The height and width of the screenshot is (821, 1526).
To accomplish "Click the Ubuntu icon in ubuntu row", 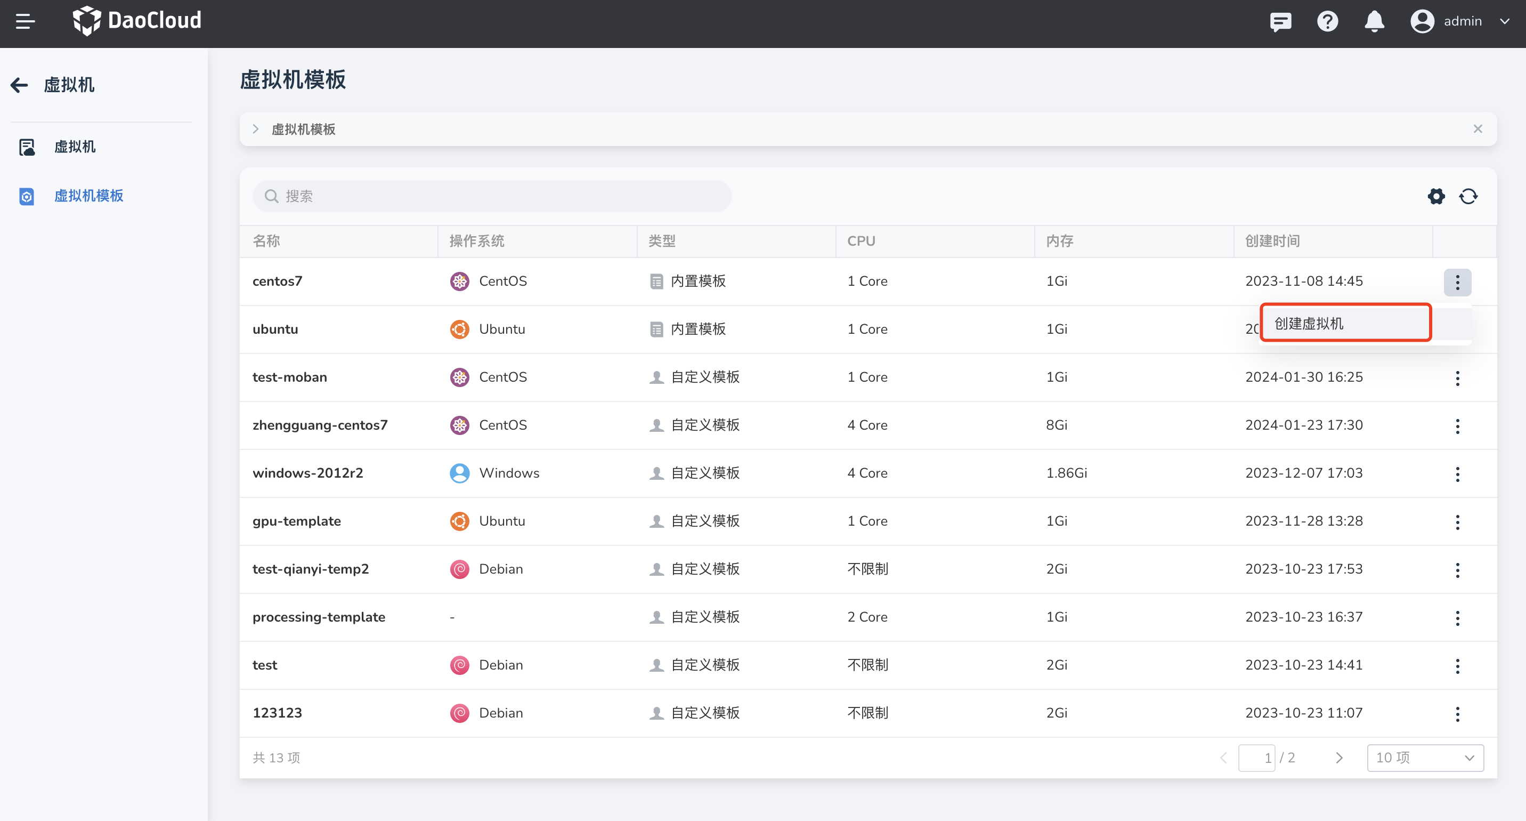I will pos(459,329).
